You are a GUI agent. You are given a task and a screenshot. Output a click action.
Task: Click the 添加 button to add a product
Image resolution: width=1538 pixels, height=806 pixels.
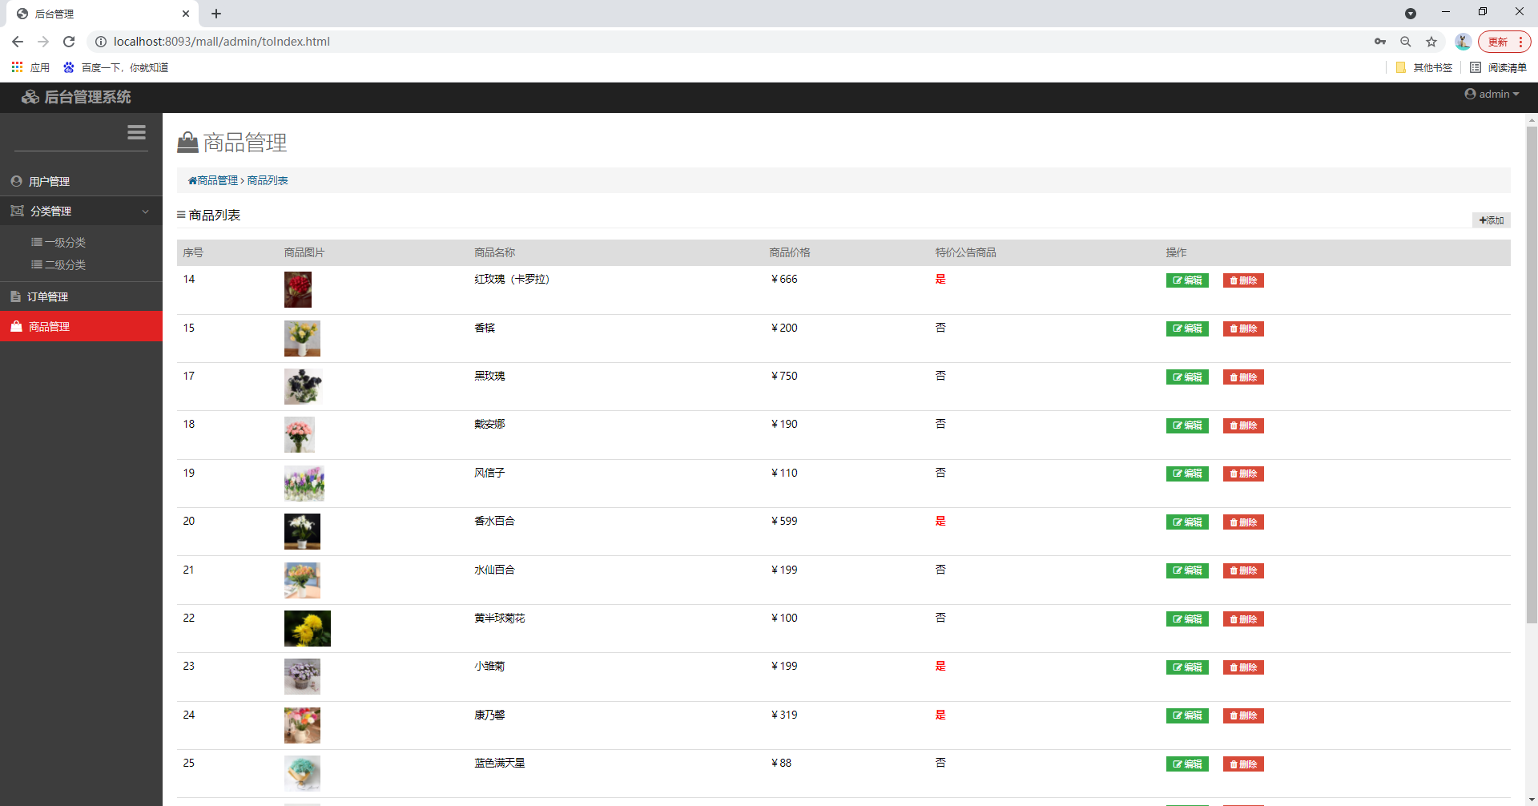pos(1492,220)
